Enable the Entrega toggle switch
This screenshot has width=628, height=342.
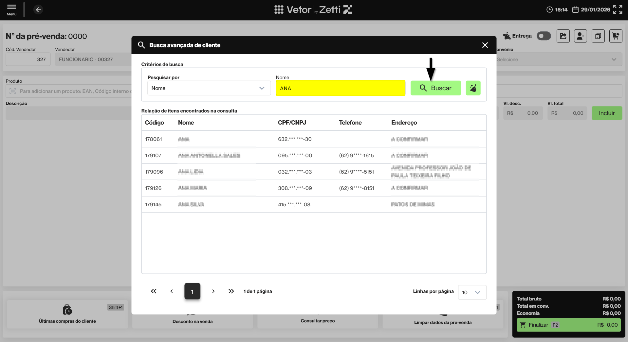(x=544, y=36)
